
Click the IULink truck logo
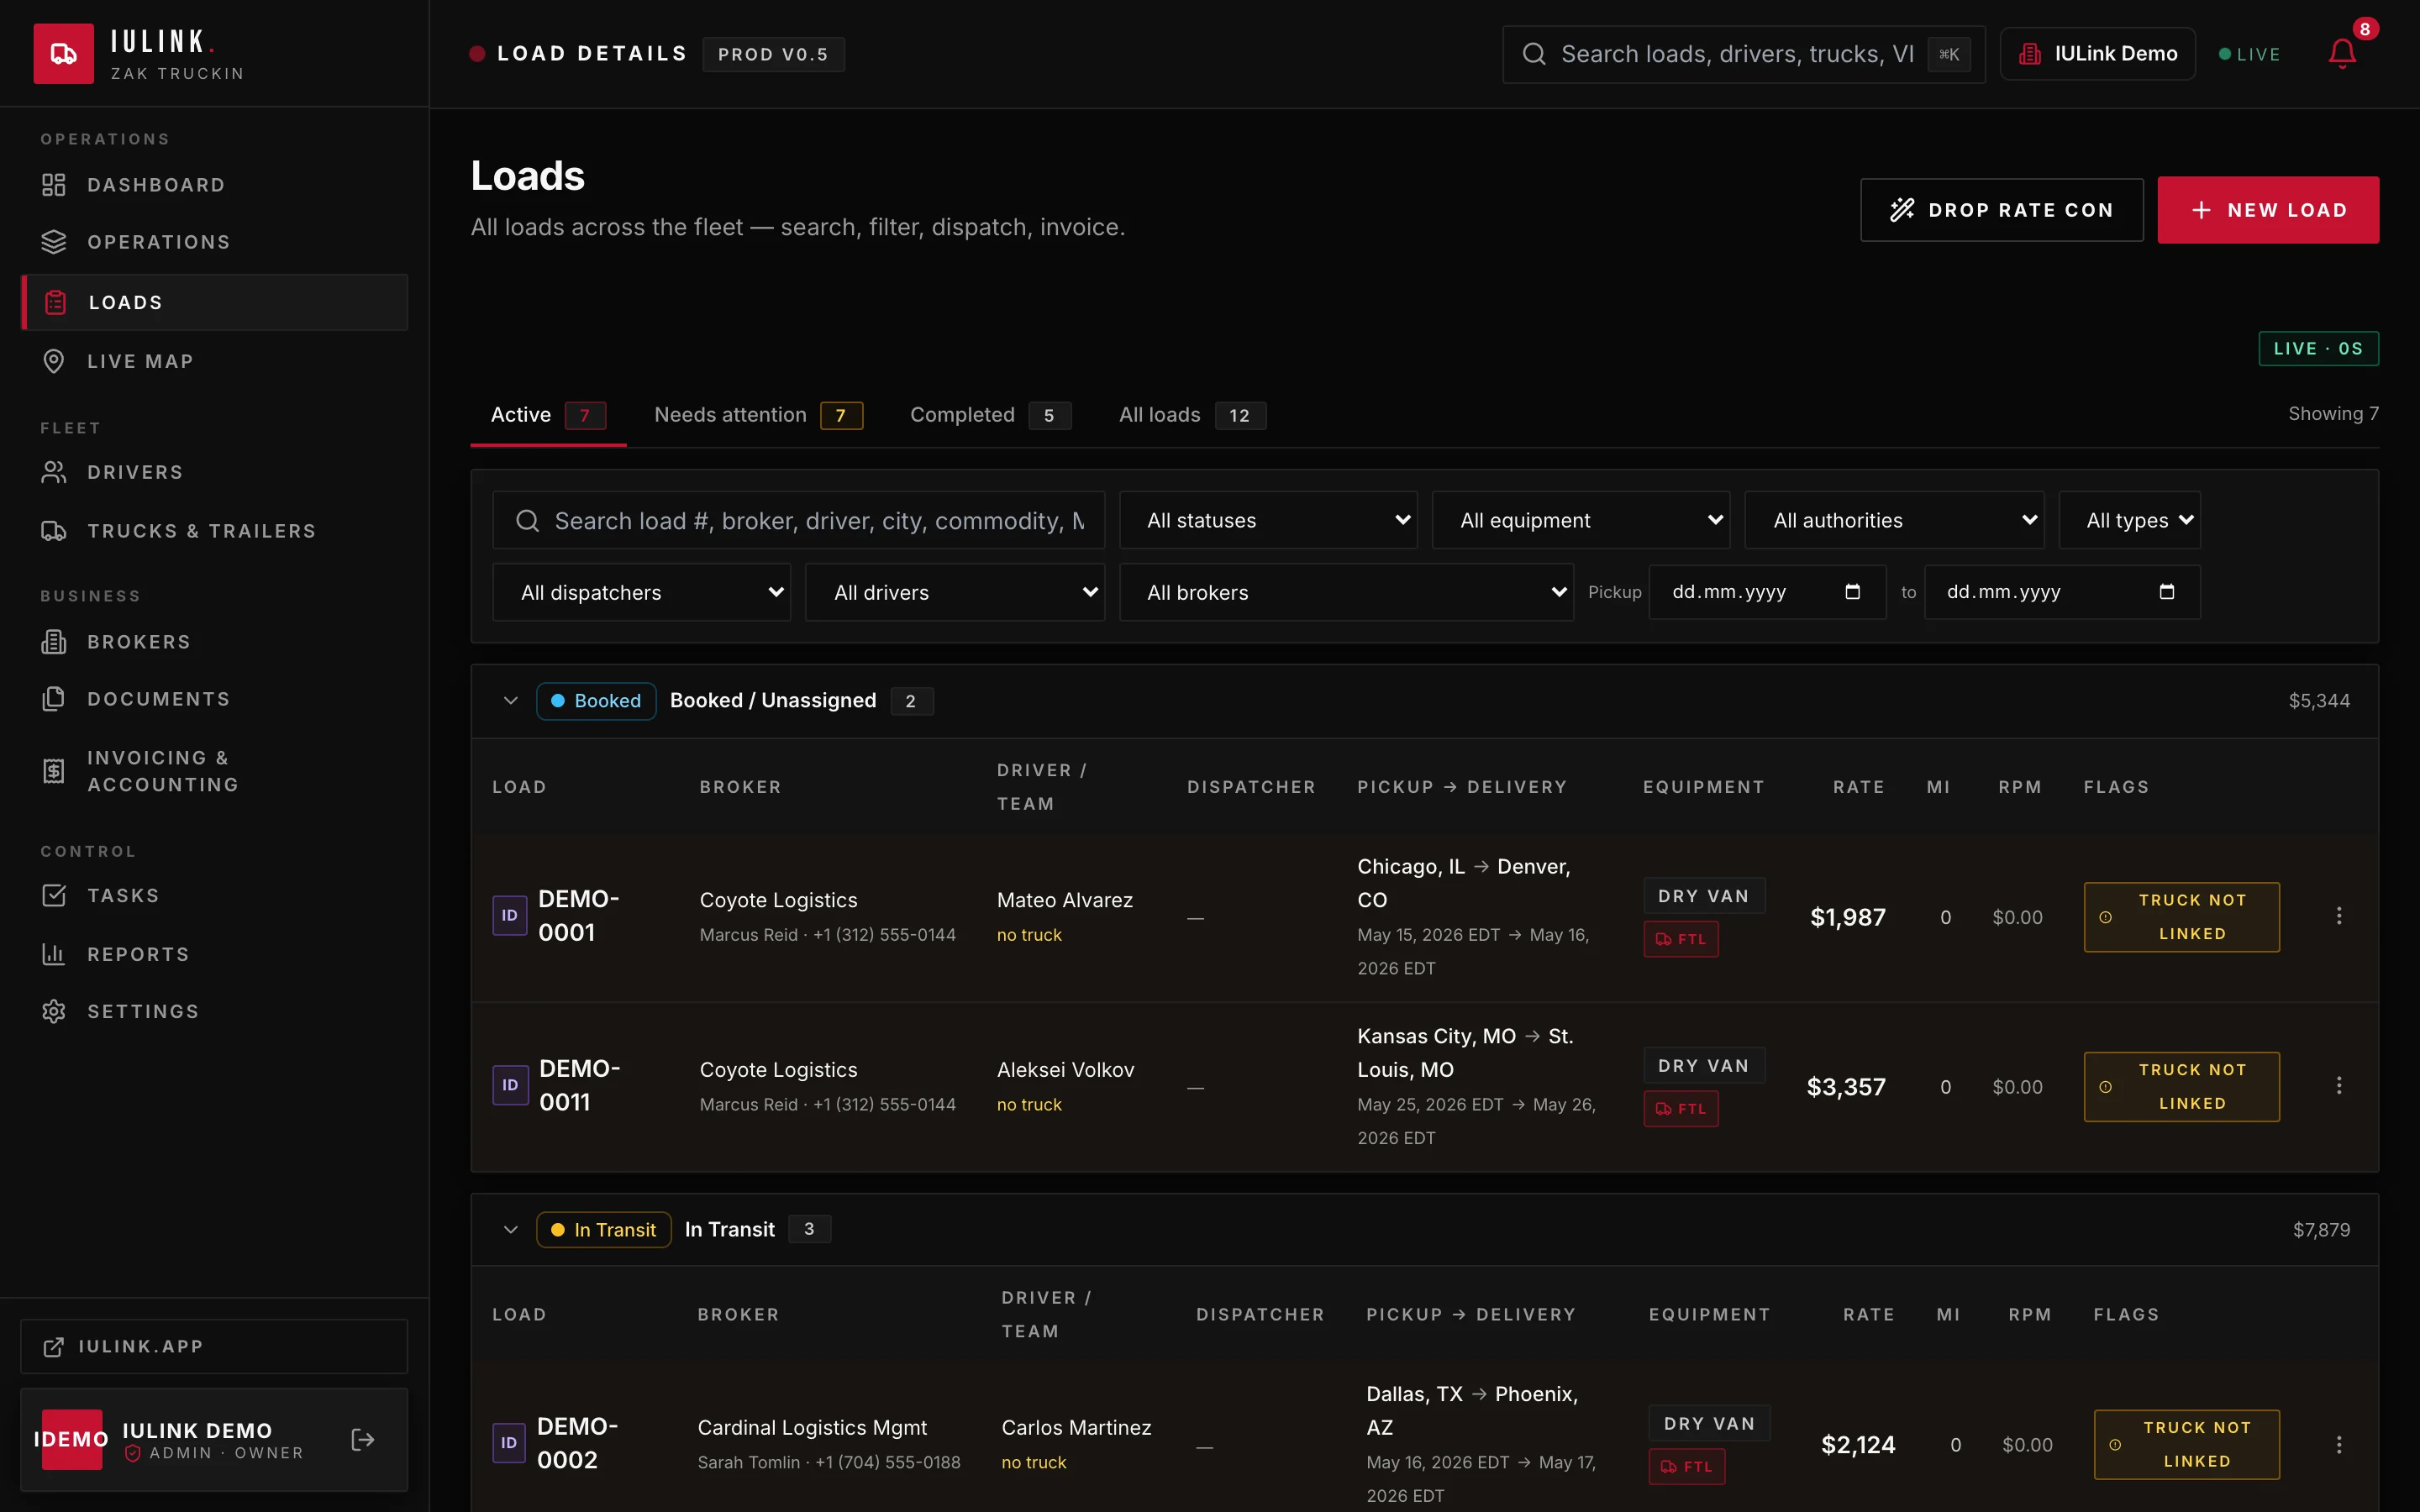click(x=64, y=54)
